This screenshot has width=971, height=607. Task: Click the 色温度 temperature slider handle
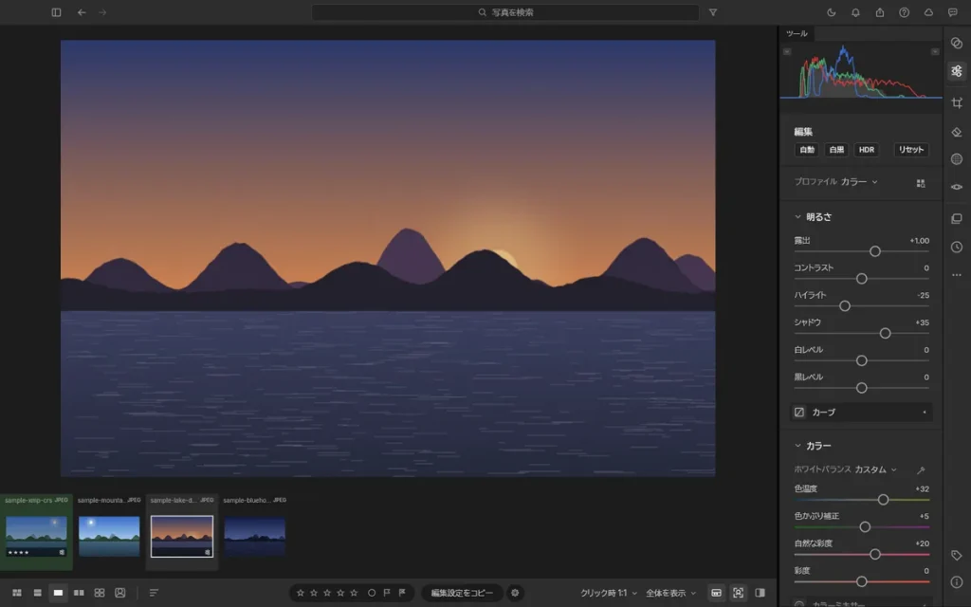(x=883, y=499)
